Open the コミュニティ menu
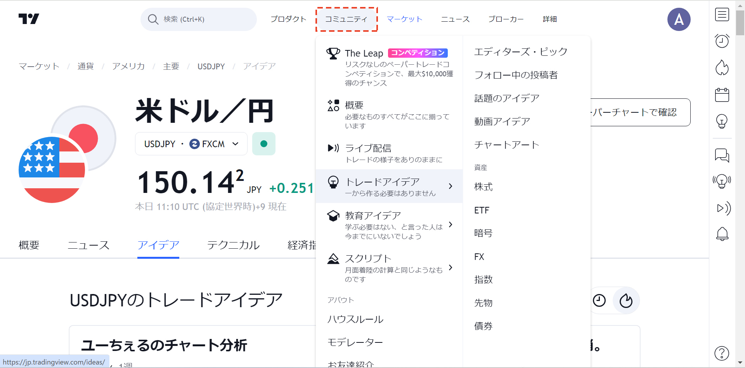This screenshot has width=745, height=368. point(347,19)
